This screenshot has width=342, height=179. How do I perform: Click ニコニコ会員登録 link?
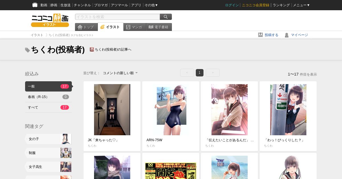[x=256, y=5]
